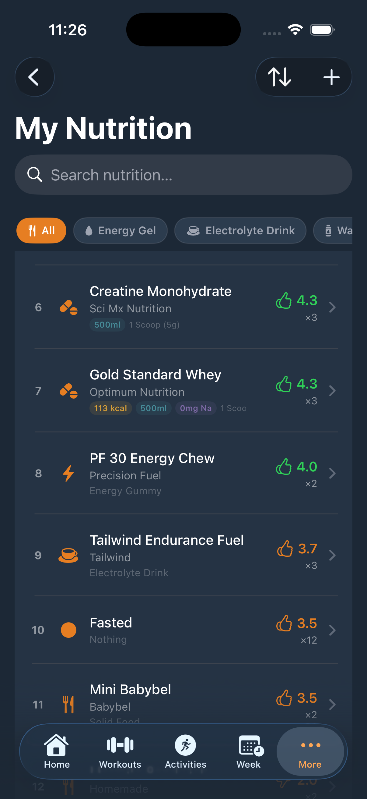Open the Week calendar tab

249,751
